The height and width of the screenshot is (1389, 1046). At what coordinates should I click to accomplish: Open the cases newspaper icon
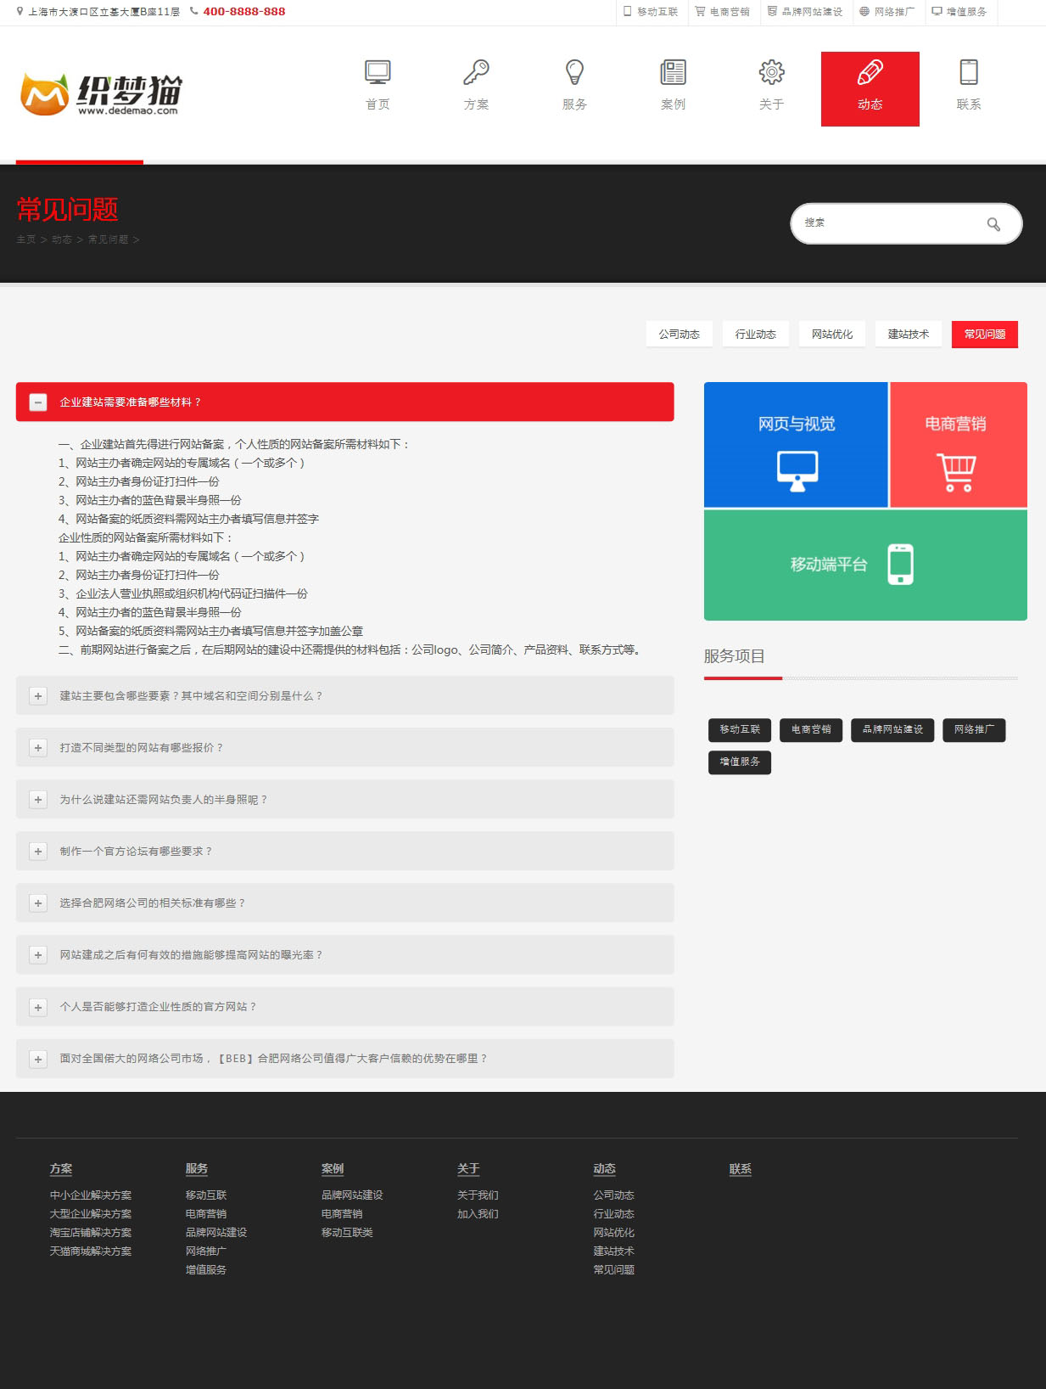click(673, 73)
